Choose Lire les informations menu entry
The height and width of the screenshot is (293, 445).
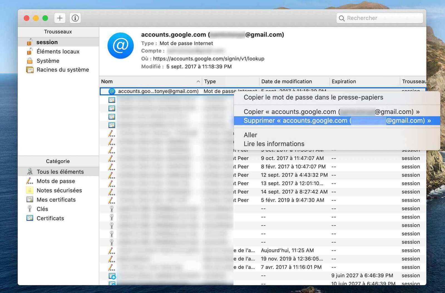[337, 144]
